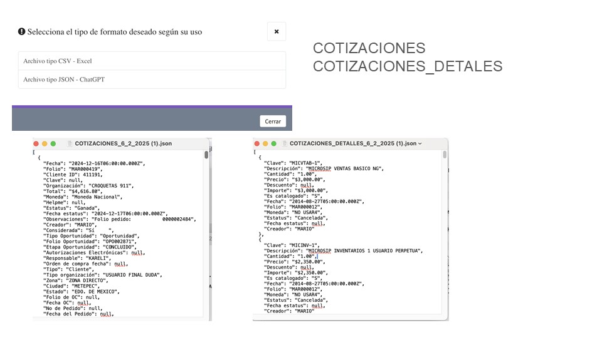Select 'Archivo tipo CSV - Excel' option
Screen dimensions: 602x338
click(152, 61)
